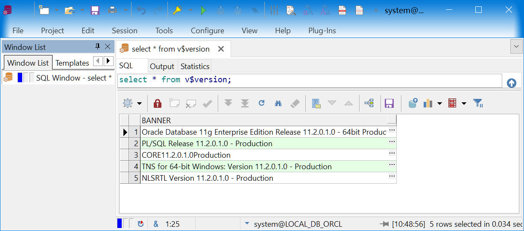This screenshot has width=524, height=231.
Task: Toggle the red padlock edit data icon
Action: 158,103
